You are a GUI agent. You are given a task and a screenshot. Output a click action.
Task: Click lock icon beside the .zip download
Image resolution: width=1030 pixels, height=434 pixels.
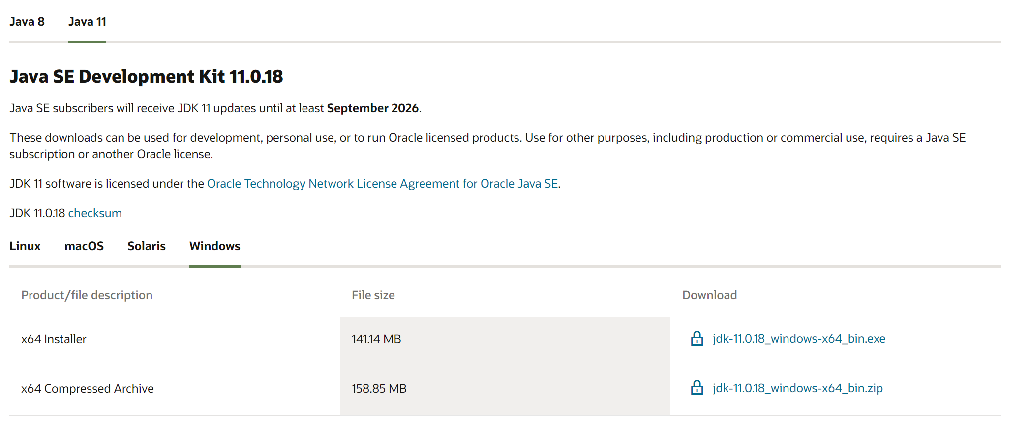click(697, 388)
